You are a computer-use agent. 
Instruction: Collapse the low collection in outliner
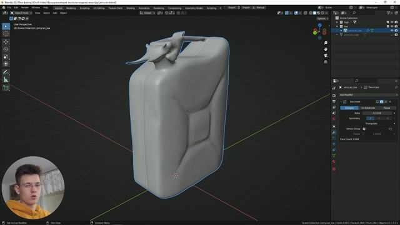[x=337, y=26]
